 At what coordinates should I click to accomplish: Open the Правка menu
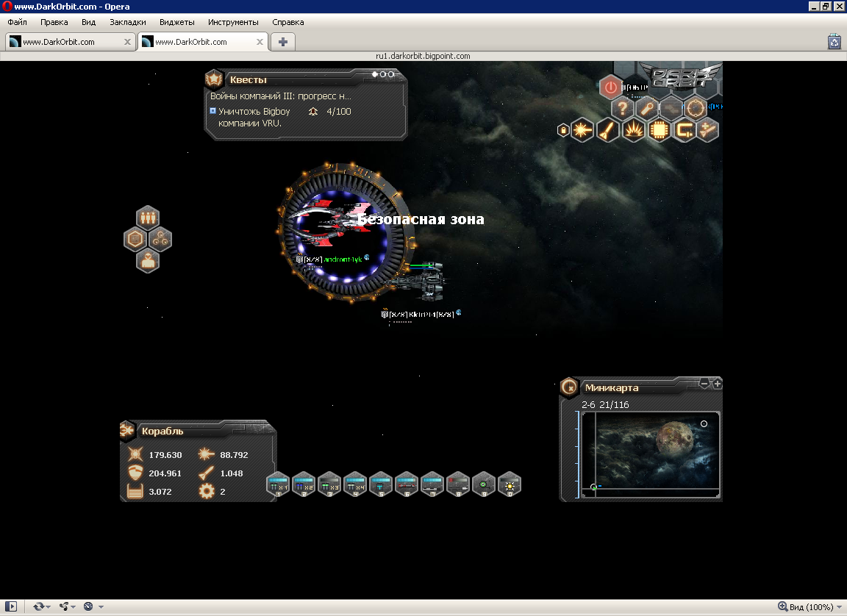(x=54, y=22)
